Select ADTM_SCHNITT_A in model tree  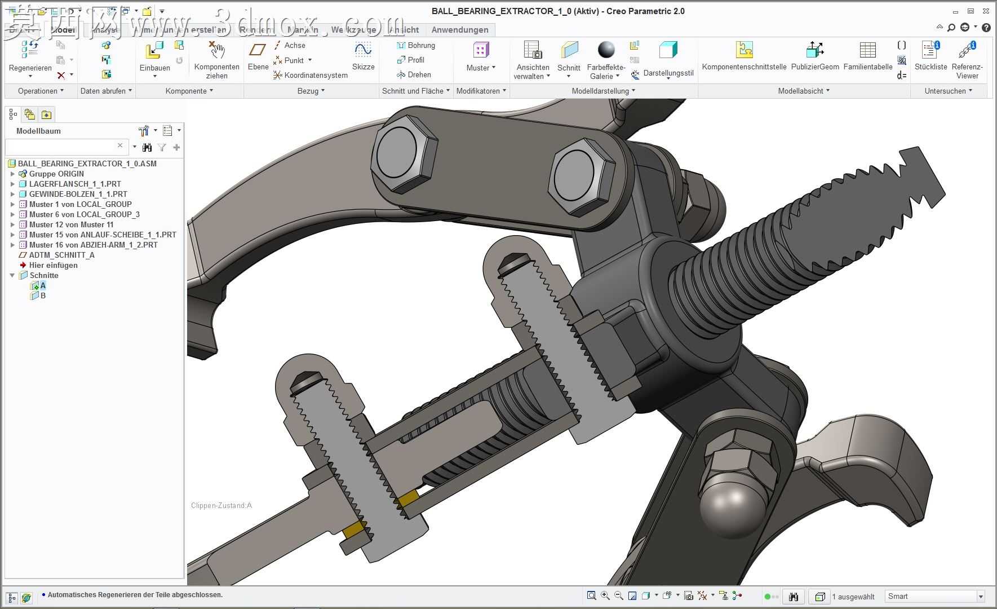57,255
